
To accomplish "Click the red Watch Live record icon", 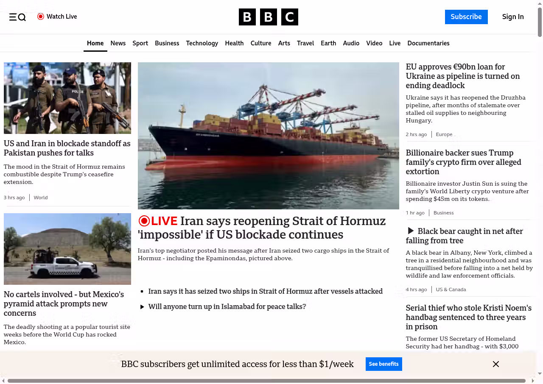I will click(41, 17).
